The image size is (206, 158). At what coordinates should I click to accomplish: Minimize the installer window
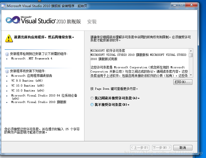175,5
